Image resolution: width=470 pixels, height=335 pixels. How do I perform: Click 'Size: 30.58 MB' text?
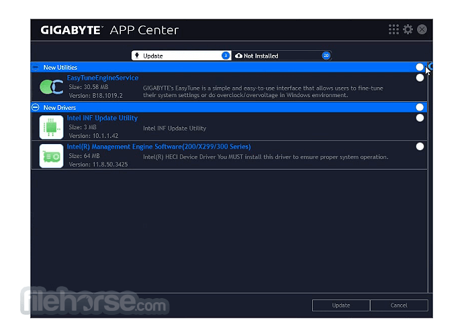(89, 87)
